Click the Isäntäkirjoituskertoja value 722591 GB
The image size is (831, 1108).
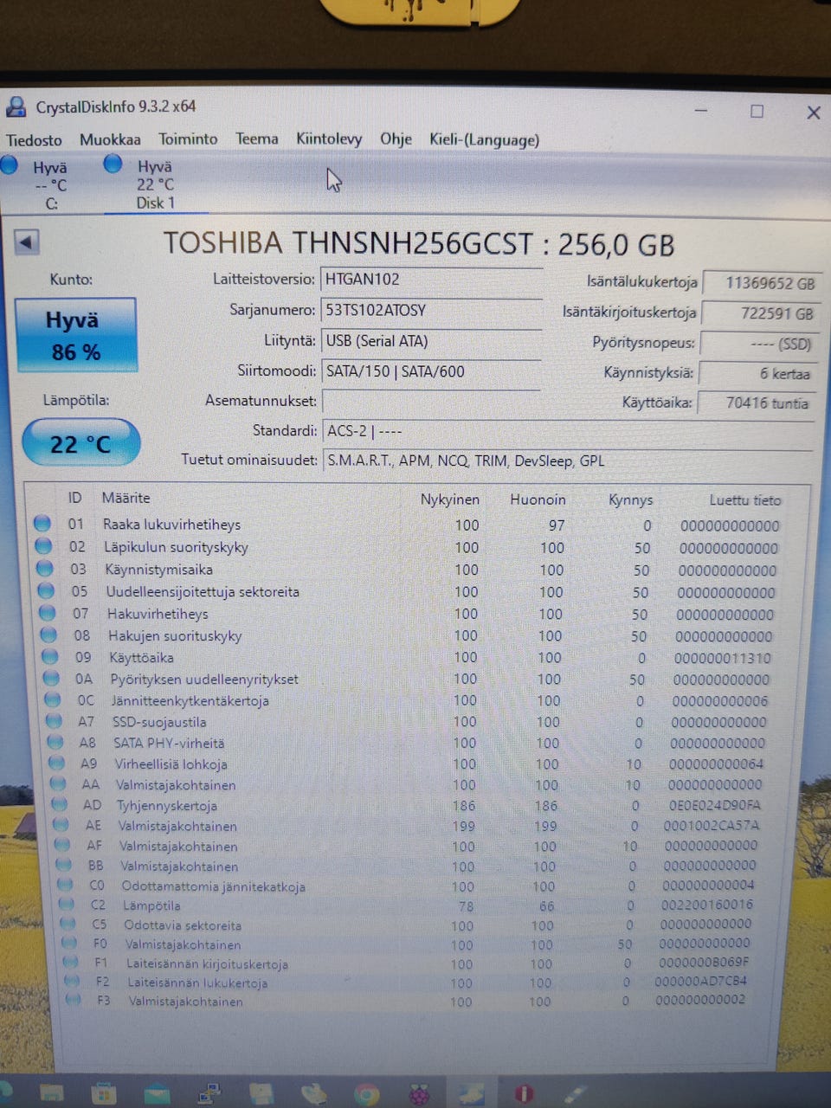coord(759,313)
